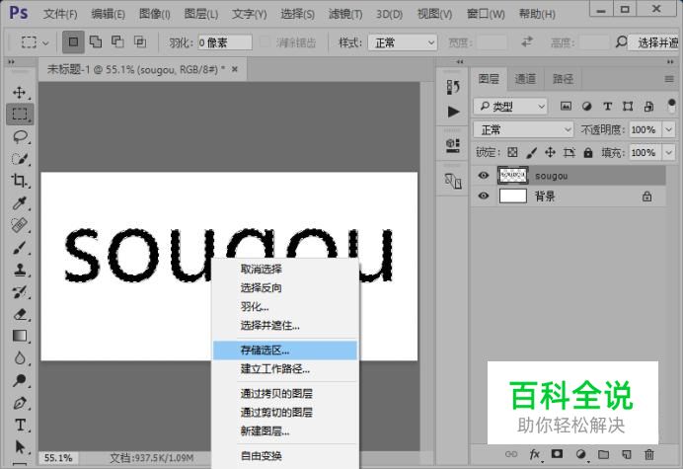Select the Clone Stamp tool

click(19, 270)
